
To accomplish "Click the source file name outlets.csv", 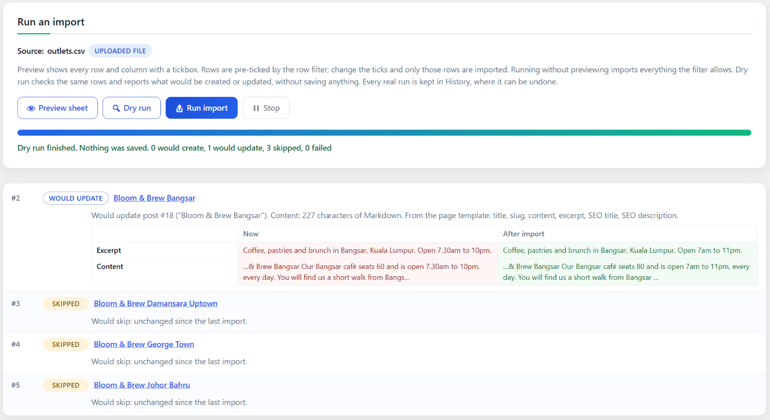I will pos(66,51).
